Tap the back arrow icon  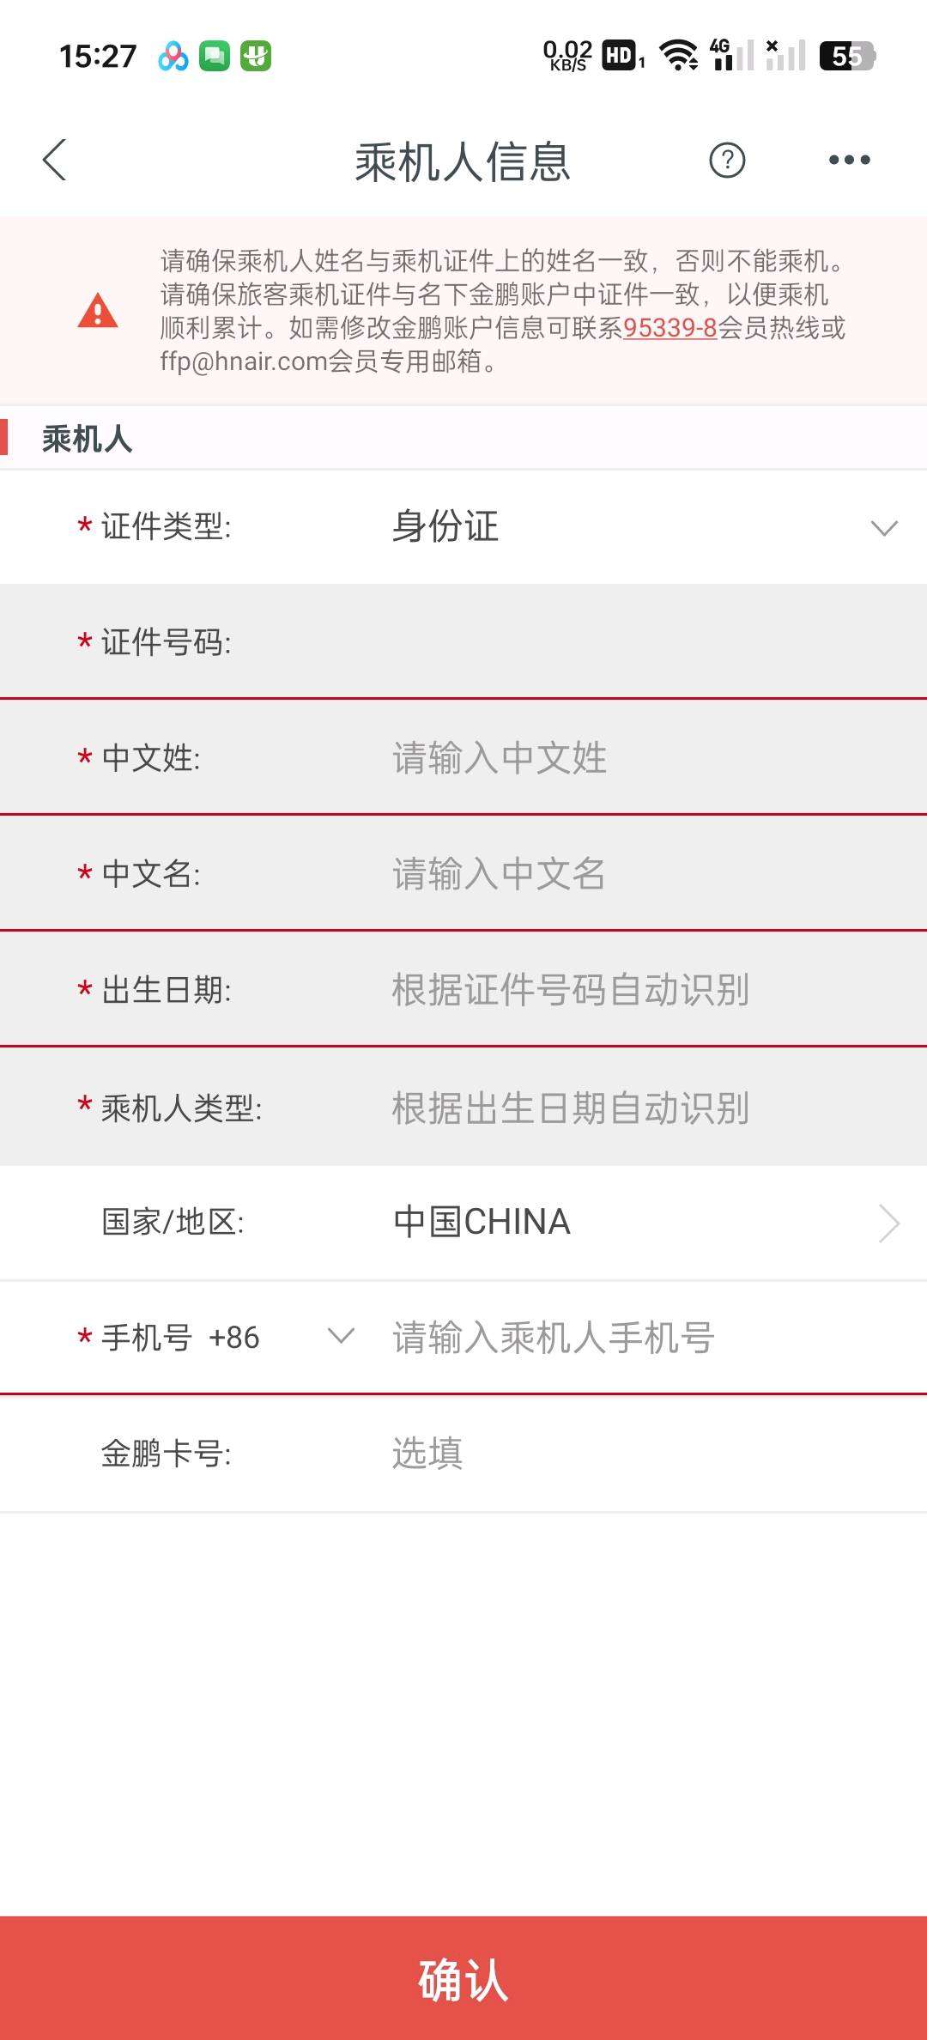click(55, 161)
